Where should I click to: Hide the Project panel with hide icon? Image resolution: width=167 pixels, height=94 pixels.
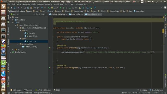coord(46,14)
